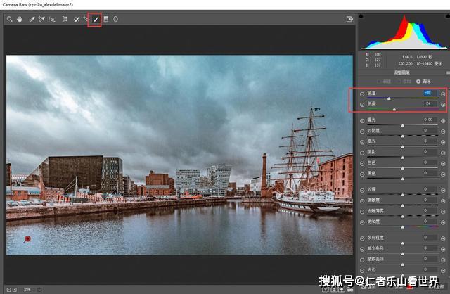This screenshot has height=294, width=450.
Task: Decrease 色调 with its minus icon
Action: (x=362, y=105)
